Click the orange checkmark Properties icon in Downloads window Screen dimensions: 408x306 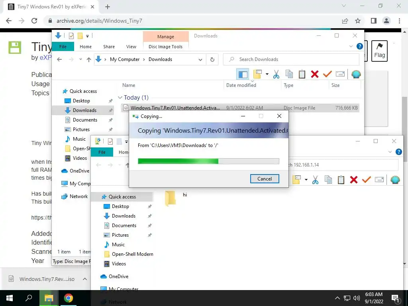pos(328,75)
